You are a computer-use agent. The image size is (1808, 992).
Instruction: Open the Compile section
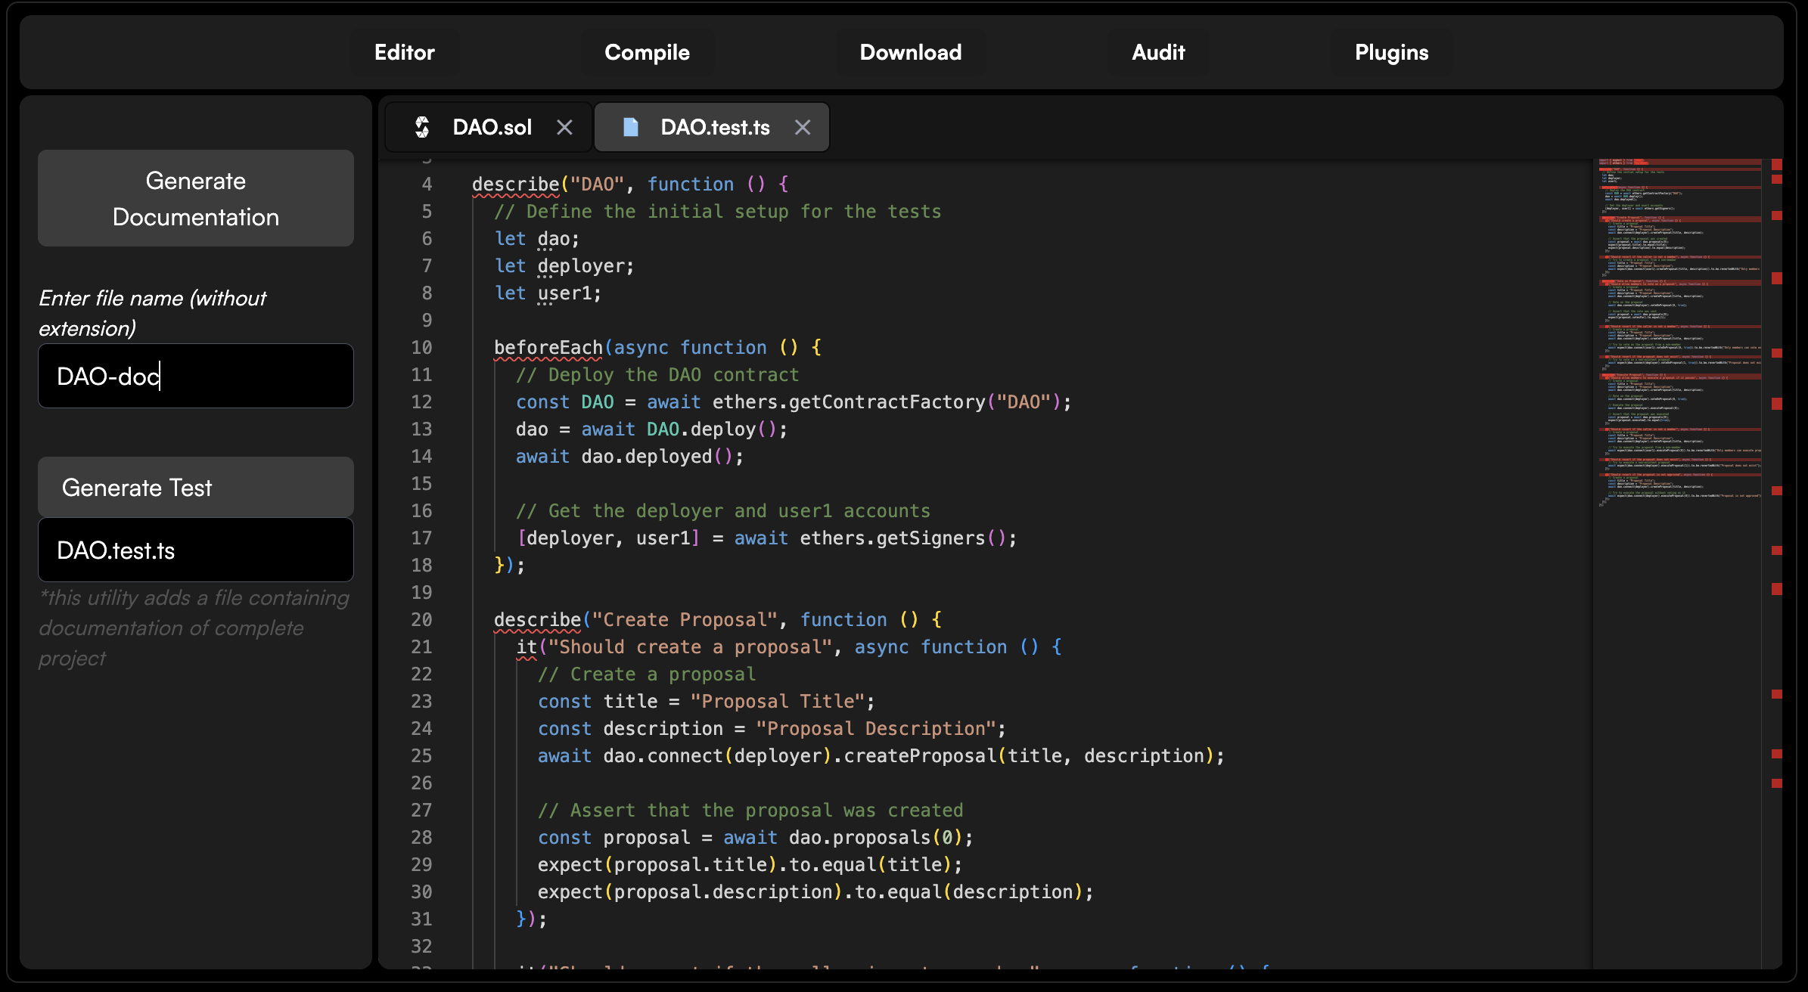647,52
